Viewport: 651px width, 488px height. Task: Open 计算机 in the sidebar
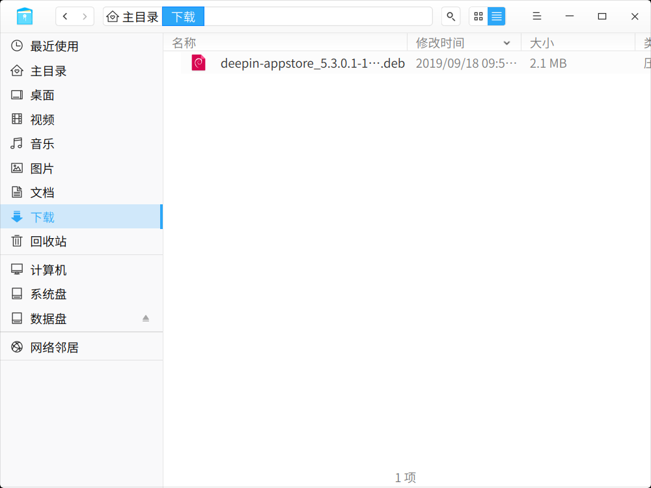pyautogui.click(x=81, y=270)
